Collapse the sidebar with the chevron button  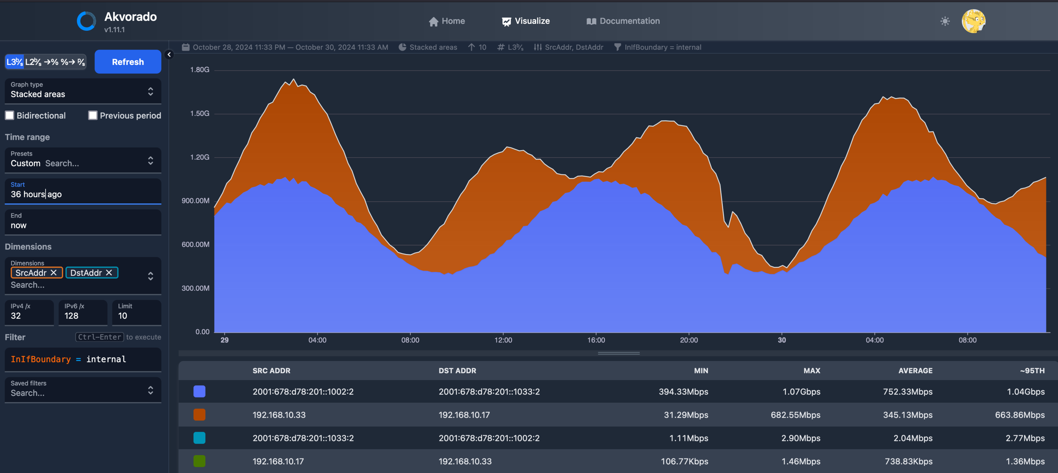pos(169,54)
